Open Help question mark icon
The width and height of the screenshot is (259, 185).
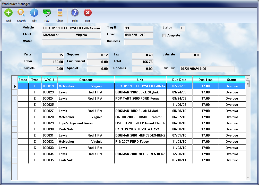[75, 13]
